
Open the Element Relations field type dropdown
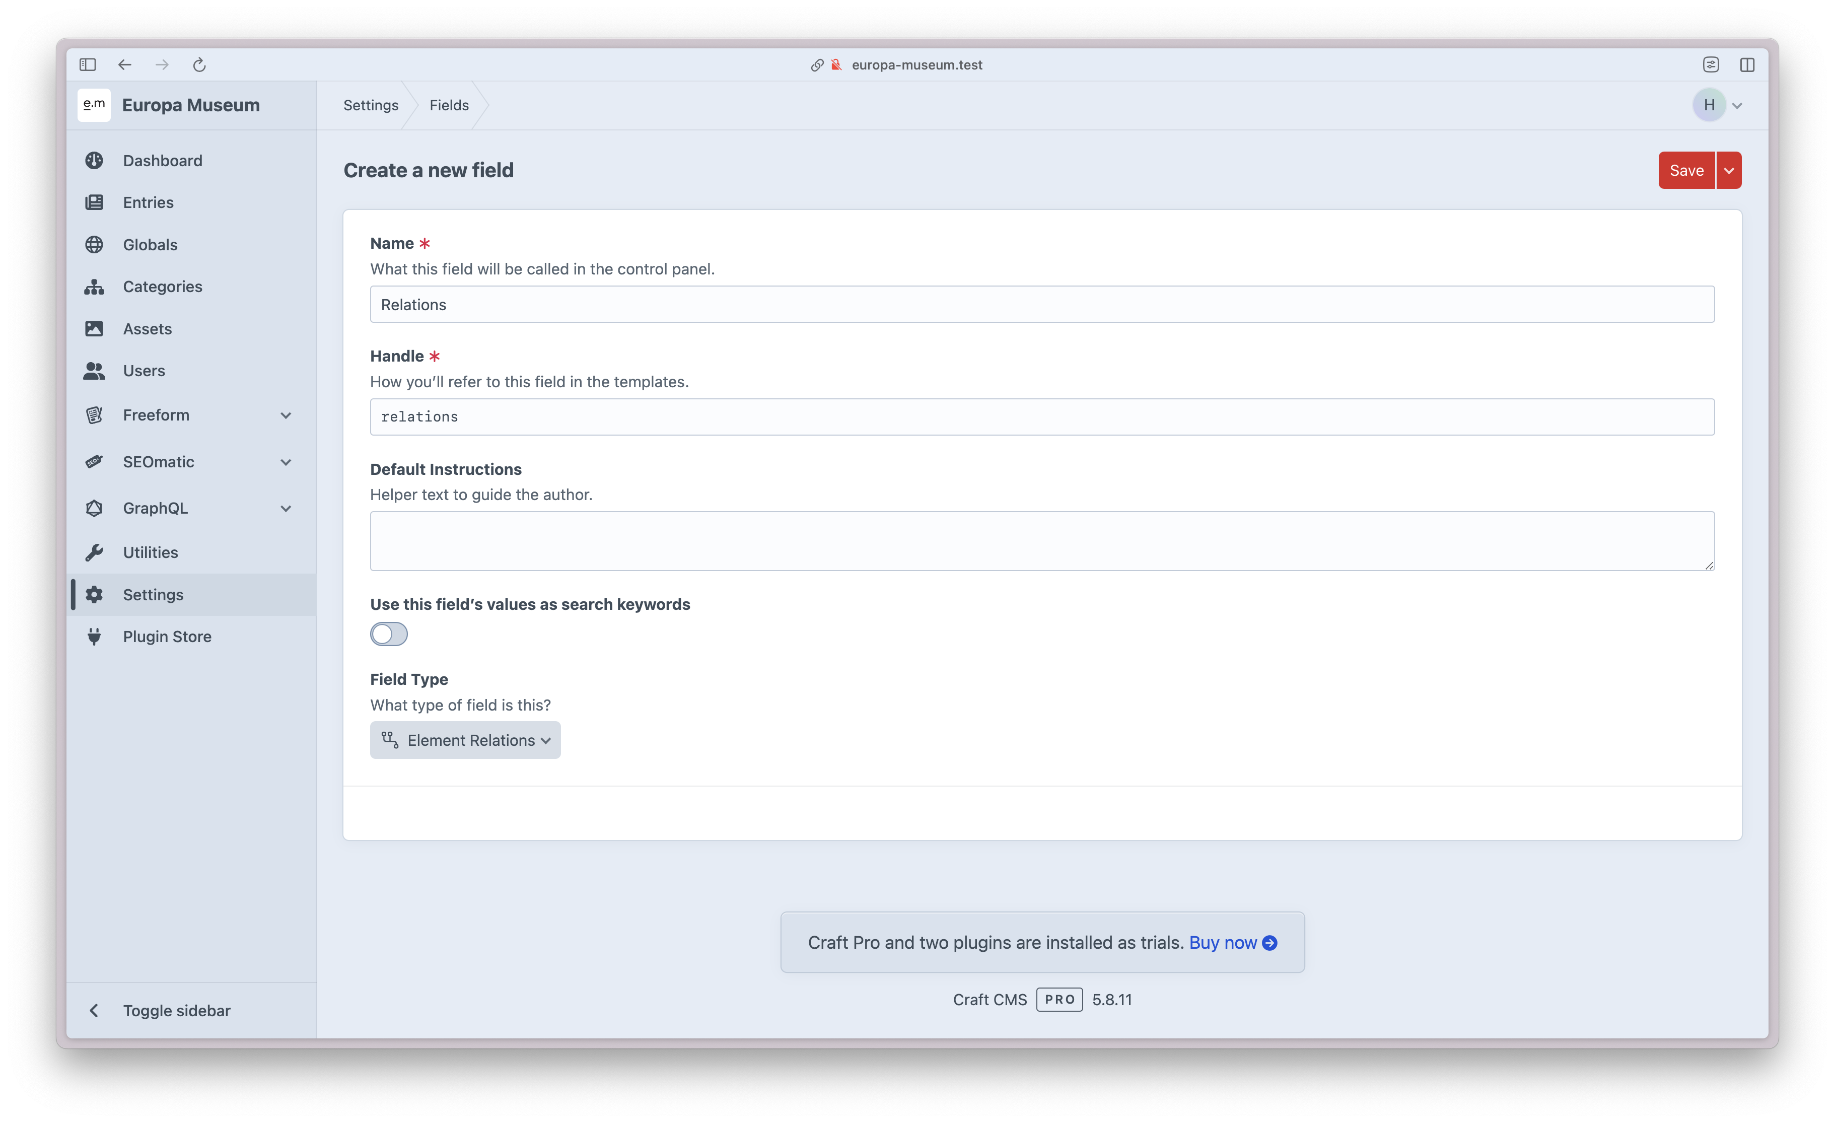[x=465, y=740]
